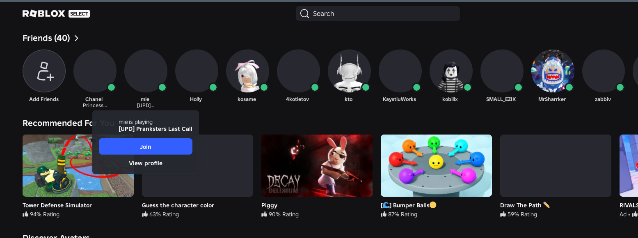Open MrSharrker friend avatar

(553, 71)
